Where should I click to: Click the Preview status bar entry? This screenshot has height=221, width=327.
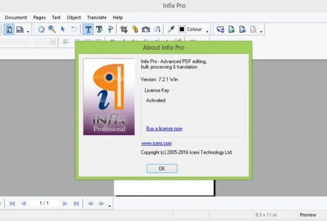[308, 215]
